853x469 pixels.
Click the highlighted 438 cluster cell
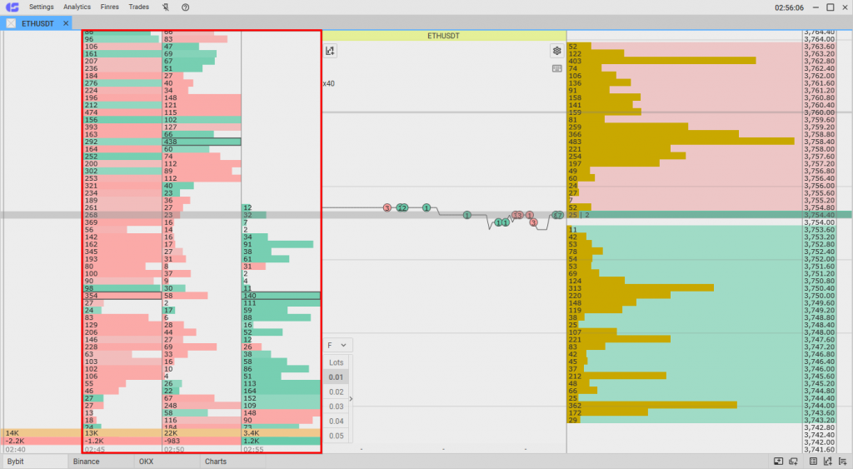coord(202,142)
